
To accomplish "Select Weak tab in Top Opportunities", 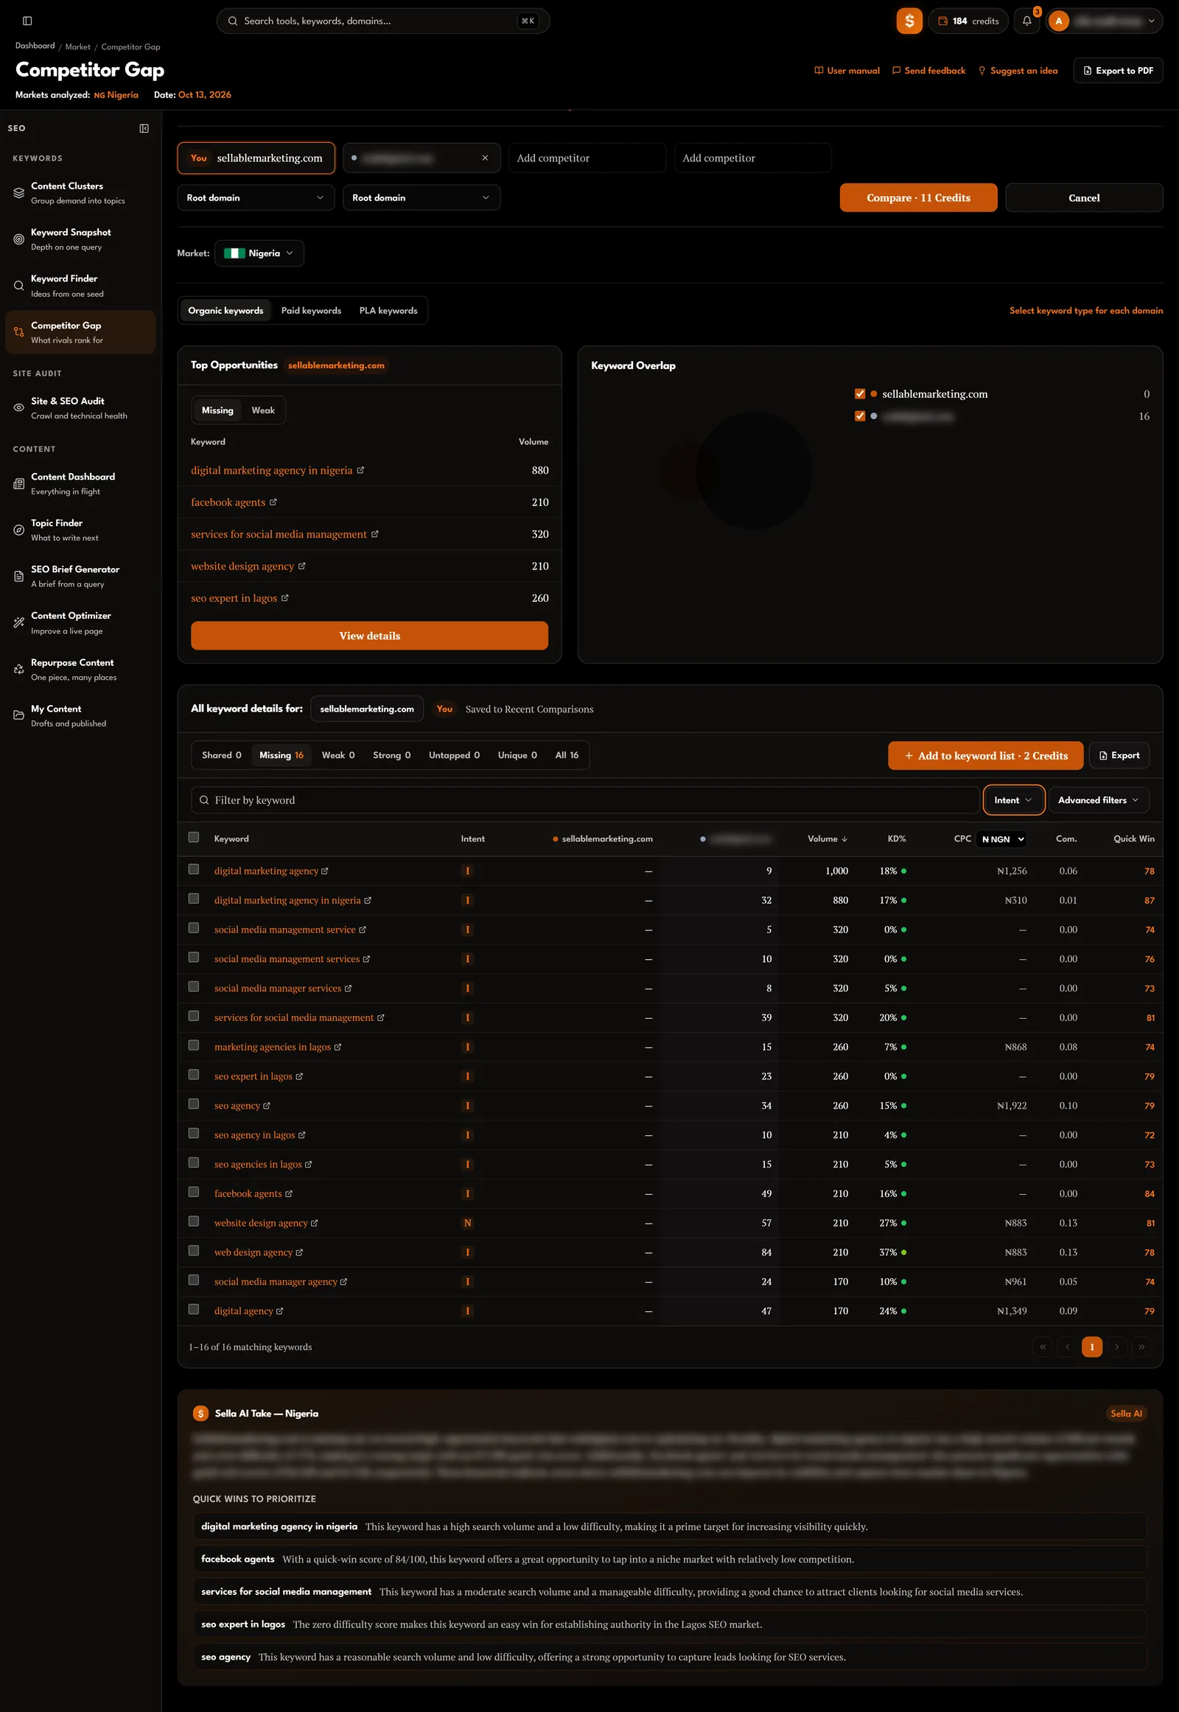I will click(263, 410).
